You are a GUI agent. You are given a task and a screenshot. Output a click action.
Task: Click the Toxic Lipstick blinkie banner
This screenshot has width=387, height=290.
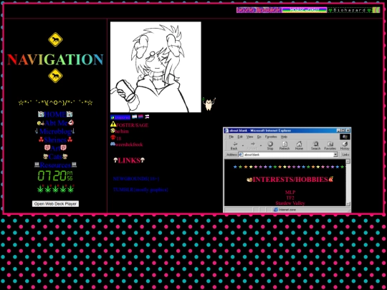259,10
